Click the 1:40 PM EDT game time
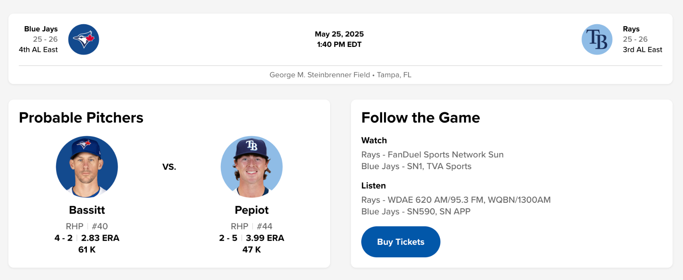This screenshot has height=280, width=683. pos(339,45)
